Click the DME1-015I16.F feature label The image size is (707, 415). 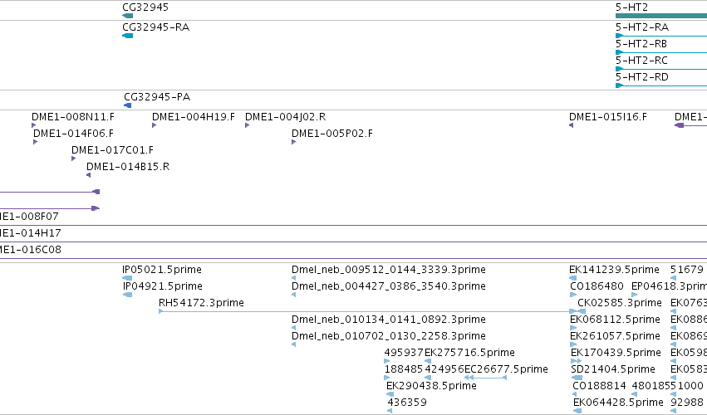(608, 117)
